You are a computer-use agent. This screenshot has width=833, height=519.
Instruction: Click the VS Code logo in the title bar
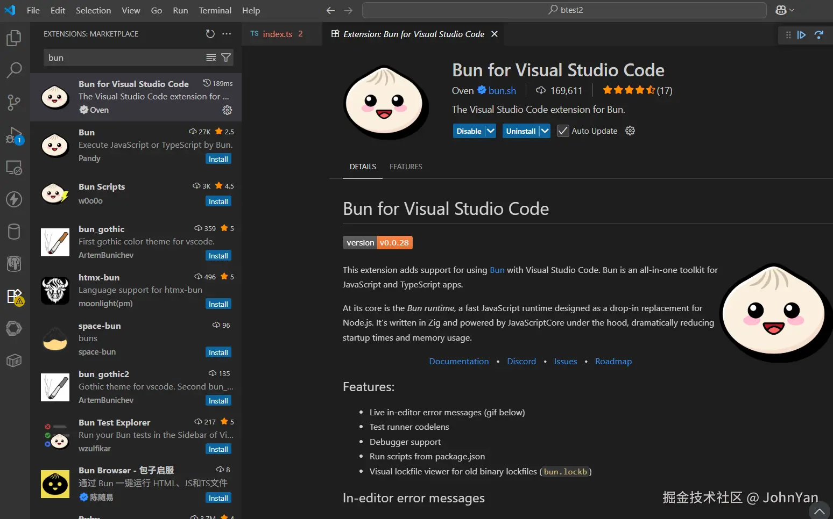(x=10, y=10)
